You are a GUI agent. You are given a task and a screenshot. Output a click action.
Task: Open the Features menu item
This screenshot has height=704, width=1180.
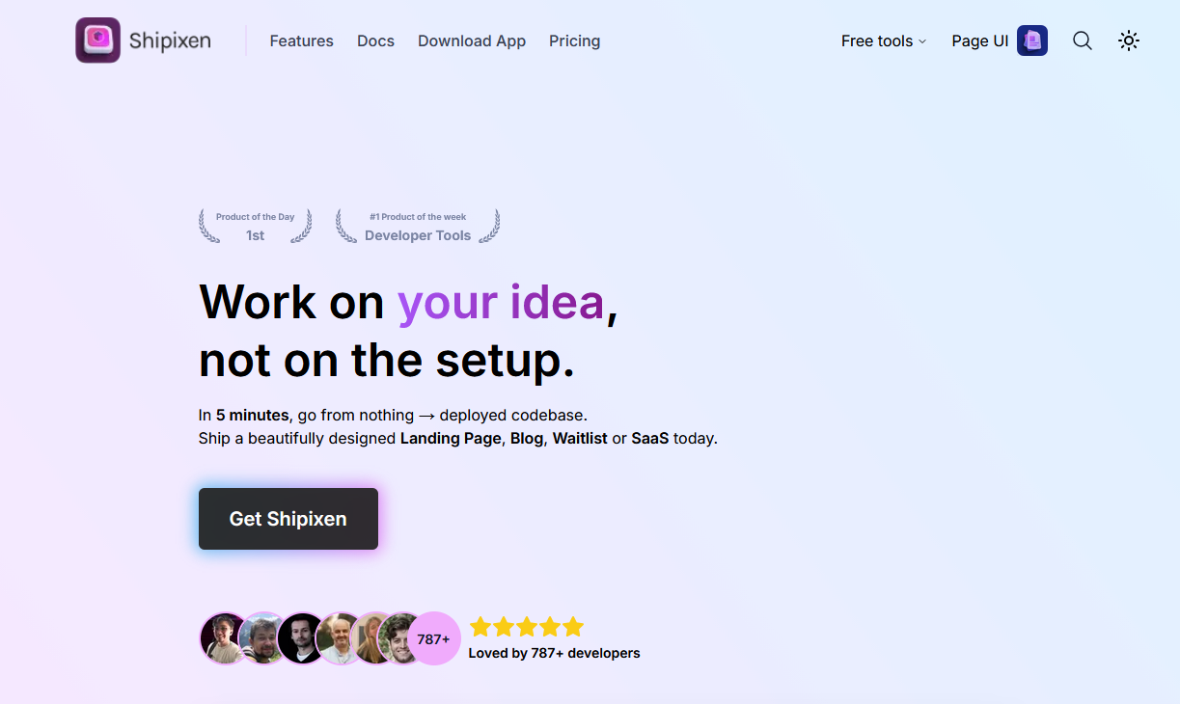(301, 41)
